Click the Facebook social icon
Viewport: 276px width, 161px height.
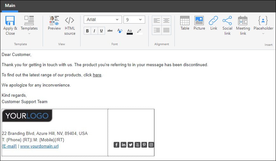(x=116, y=145)
